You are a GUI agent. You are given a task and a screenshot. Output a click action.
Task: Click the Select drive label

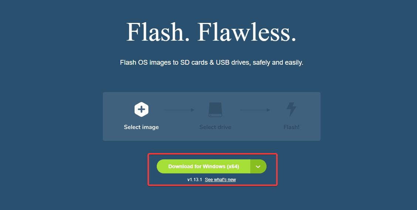[215, 127]
